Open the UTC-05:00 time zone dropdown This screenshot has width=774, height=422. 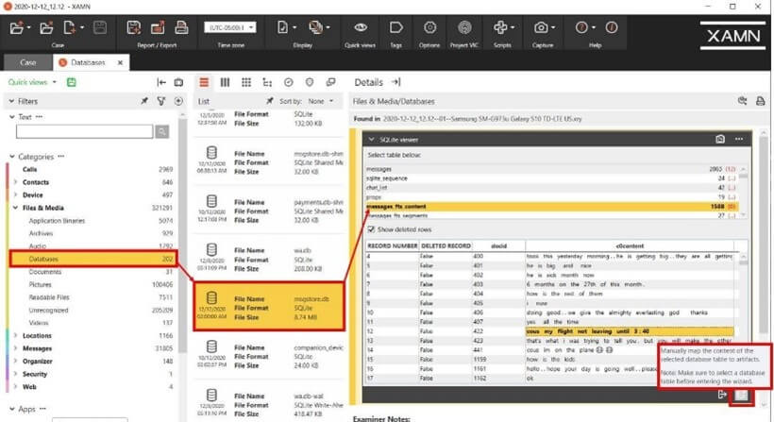coord(229,28)
